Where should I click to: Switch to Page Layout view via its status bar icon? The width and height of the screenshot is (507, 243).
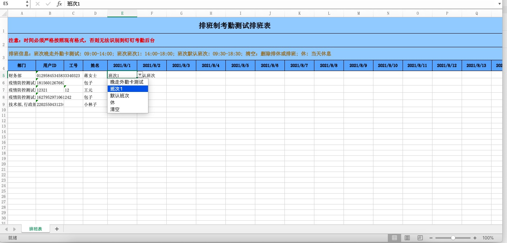coord(407,238)
